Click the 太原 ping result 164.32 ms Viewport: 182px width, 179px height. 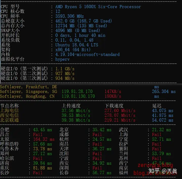pyautogui.click(x=44, y=139)
